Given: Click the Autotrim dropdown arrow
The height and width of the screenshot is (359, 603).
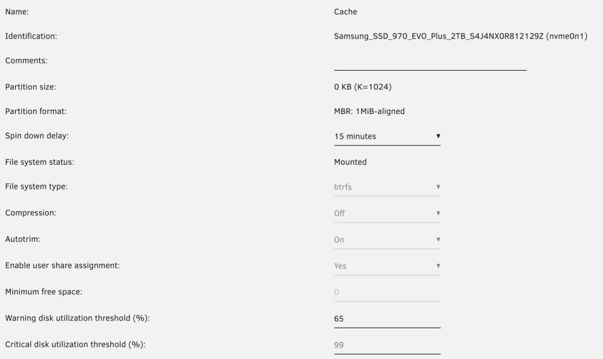Looking at the screenshot, I should pyautogui.click(x=438, y=240).
